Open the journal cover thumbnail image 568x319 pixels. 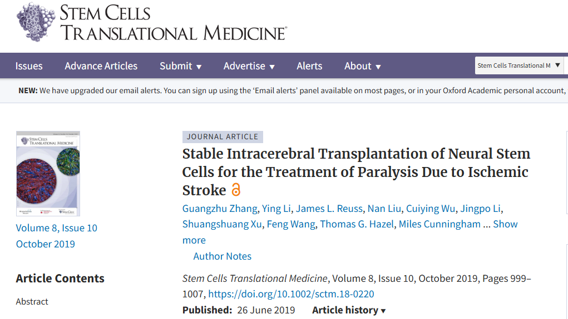click(x=48, y=173)
